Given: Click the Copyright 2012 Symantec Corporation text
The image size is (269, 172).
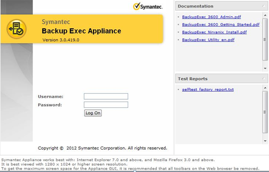Looking at the screenshot, I should pos(103,148).
